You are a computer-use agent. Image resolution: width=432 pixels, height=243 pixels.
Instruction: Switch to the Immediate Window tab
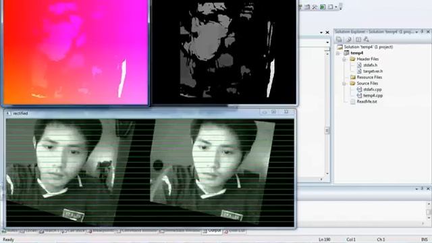click(x=180, y=231)
